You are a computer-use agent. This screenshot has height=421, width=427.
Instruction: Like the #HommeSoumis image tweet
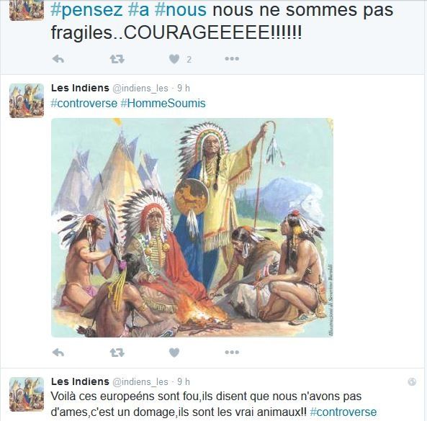pyautogui.click(x=174, y=353)
